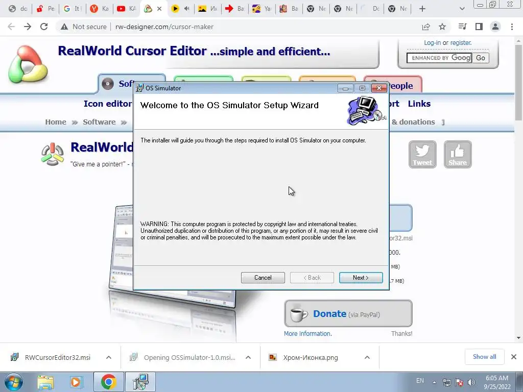
Task: Click the network tray icon
Action: pyautogui.click(x=446, y=382)
